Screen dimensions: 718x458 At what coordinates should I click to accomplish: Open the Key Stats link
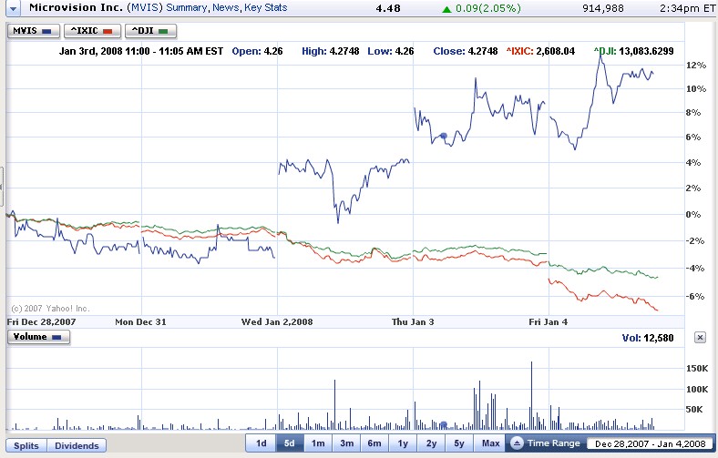click(265, 8)
